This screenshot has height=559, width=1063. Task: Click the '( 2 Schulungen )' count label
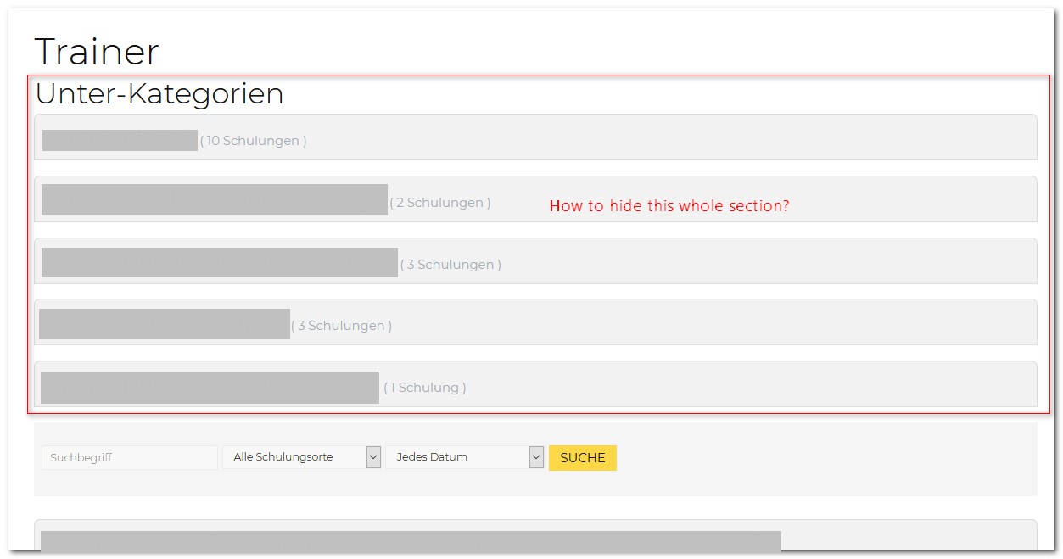pos(439,203)
